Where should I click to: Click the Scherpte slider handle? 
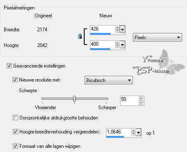click(74, 98)
